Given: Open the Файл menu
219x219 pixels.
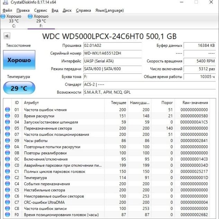Looking at the screenshot, I should 7,10.
